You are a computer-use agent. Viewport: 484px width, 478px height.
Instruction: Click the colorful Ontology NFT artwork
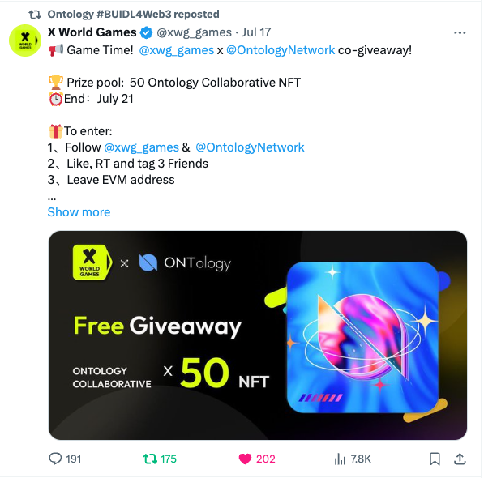(363, 337)
